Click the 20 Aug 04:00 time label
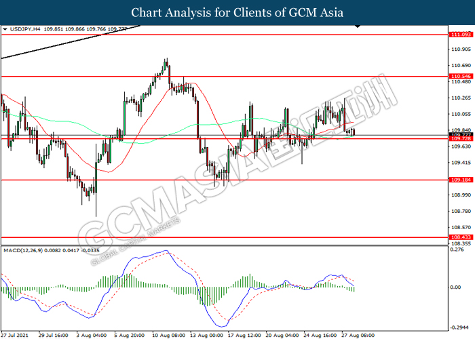 282,336
